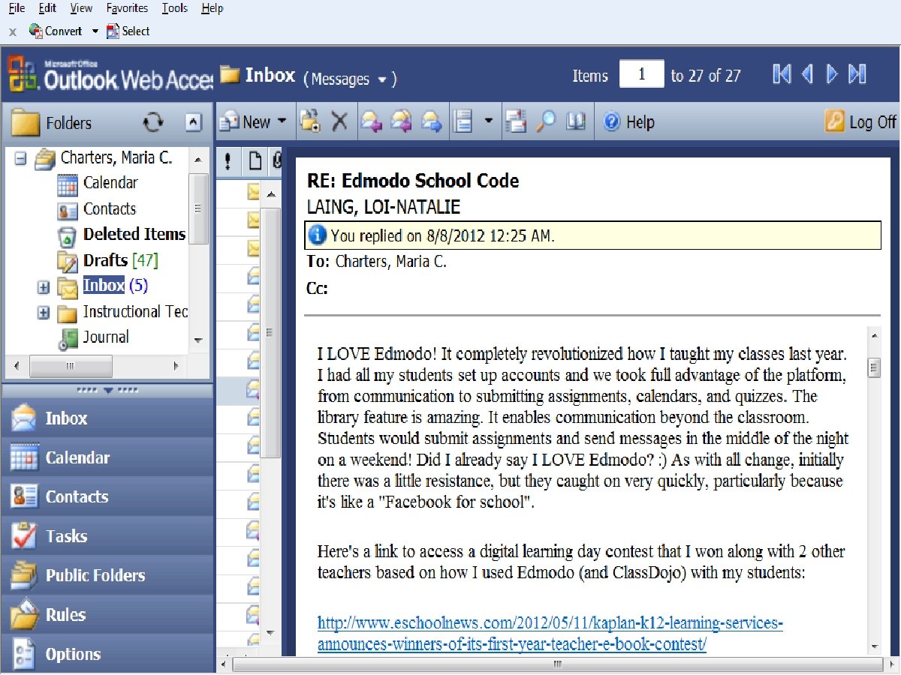Click the Check Messages toolbar icon
The width and height of the screenshot is (901, 675).
click(x=515, y=121)
